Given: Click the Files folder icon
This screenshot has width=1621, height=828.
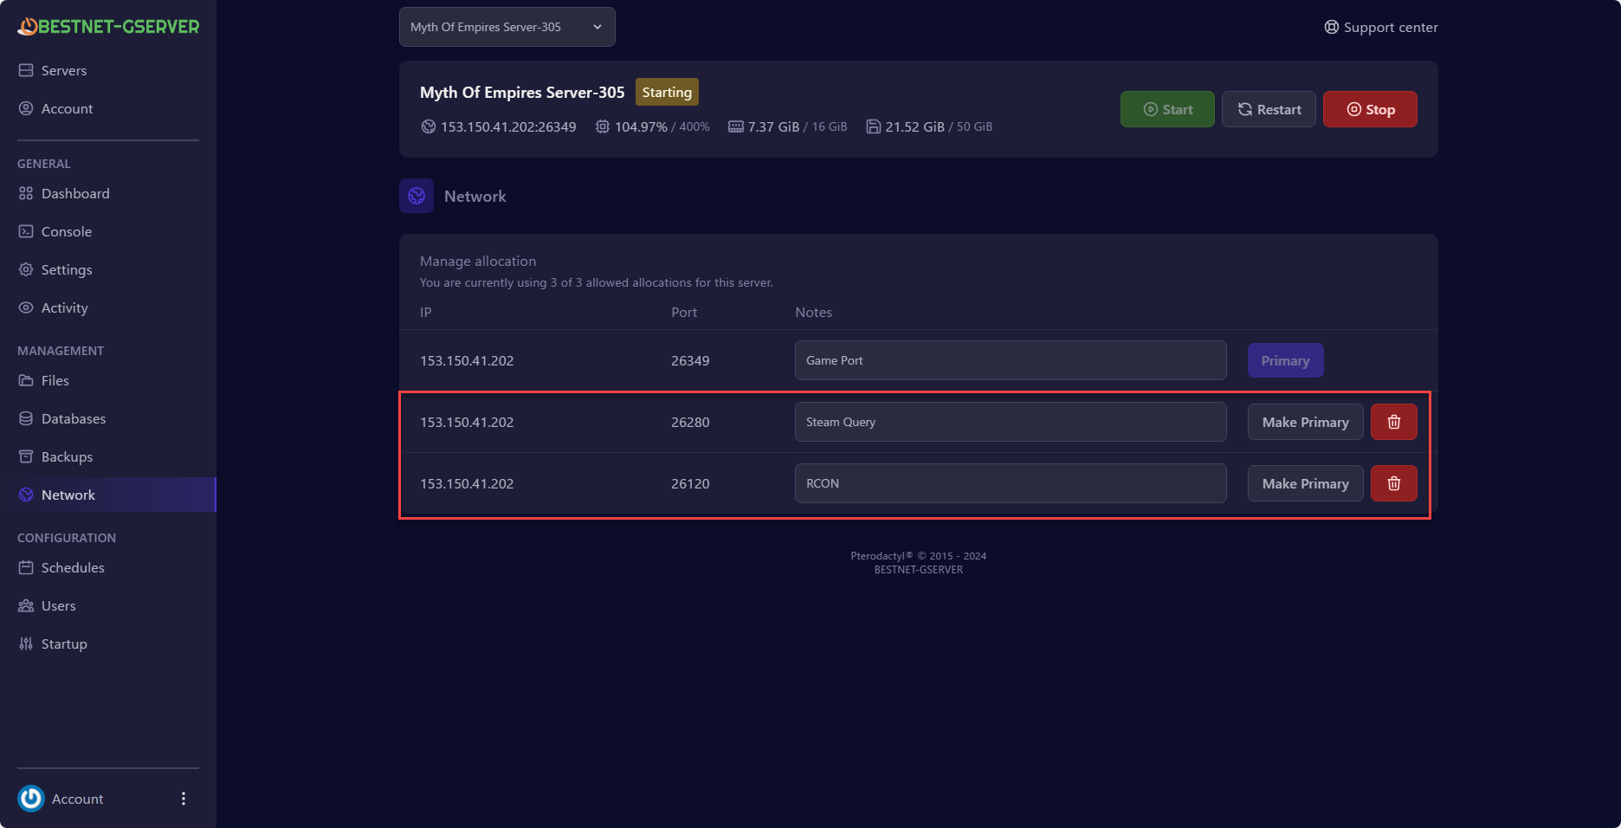Looking at the screenshot, I should pyautogui.click(x=26, y=380).
